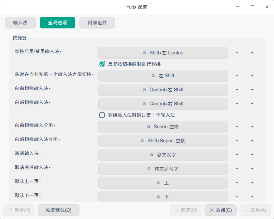The width and height of the screenshot is (274, 219).
Task: Click the gear icon beside Control+右 Shift
Action: (x=144, y=104)
